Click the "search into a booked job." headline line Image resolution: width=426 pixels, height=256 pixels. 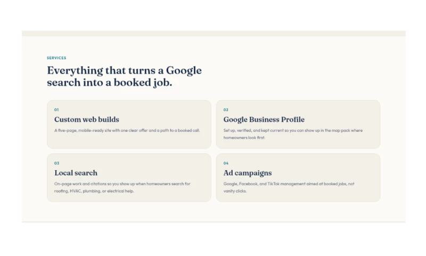(110, 83)
